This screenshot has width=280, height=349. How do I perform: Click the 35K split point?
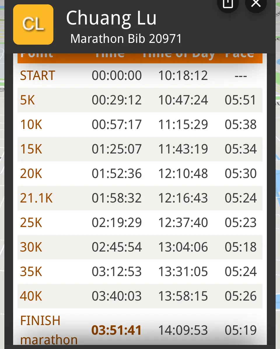pyautogui.click(x=31, y=272)
